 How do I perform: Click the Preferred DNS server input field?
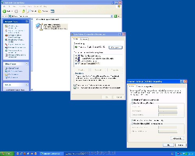coord(168,127)
